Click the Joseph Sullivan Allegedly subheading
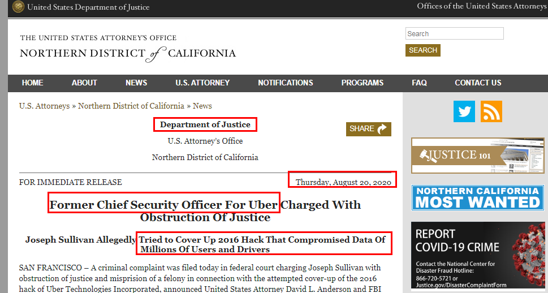548x293 pixels. pos(205,244)
